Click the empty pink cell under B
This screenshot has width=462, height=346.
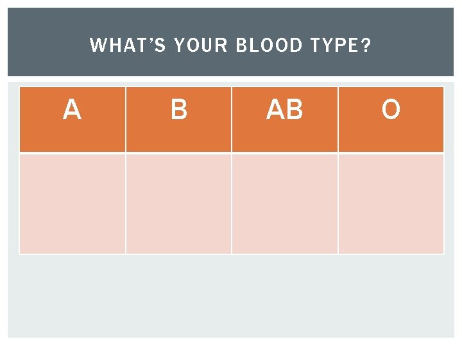179,204
